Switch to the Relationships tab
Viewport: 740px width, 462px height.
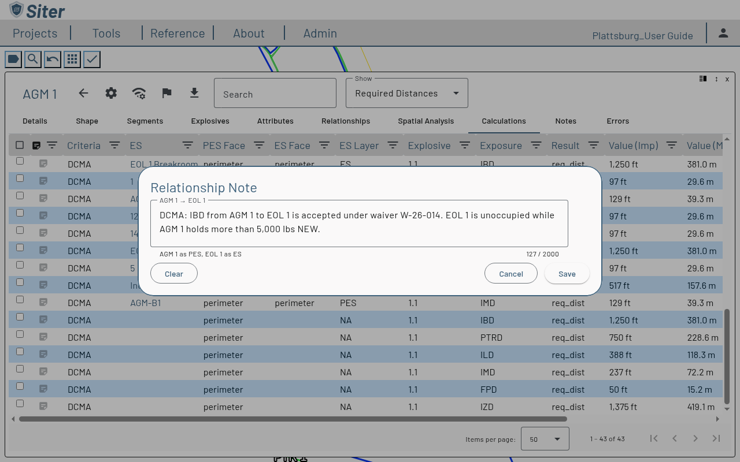pos(346,121)
